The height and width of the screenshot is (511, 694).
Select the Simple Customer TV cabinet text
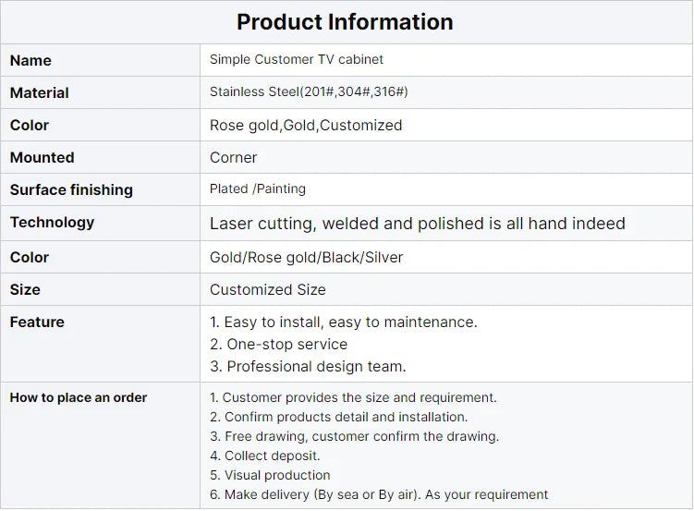[296, 59]
